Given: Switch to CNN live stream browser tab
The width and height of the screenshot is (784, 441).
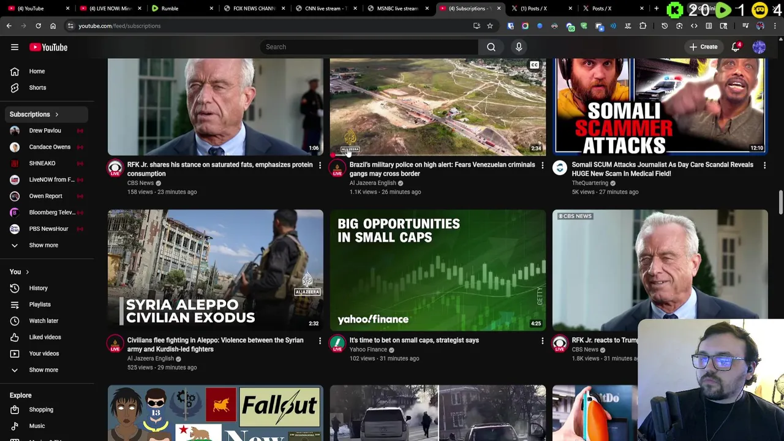Looking at the screenshot, I should [326, 9].
